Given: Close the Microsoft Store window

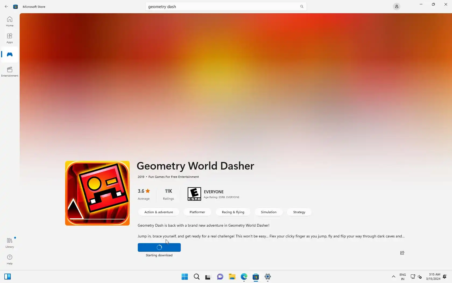Looking at the screenshot, I should point(446,4).
